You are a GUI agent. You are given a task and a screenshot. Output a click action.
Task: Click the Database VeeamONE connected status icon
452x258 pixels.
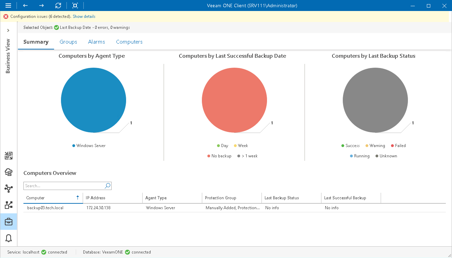127,252
